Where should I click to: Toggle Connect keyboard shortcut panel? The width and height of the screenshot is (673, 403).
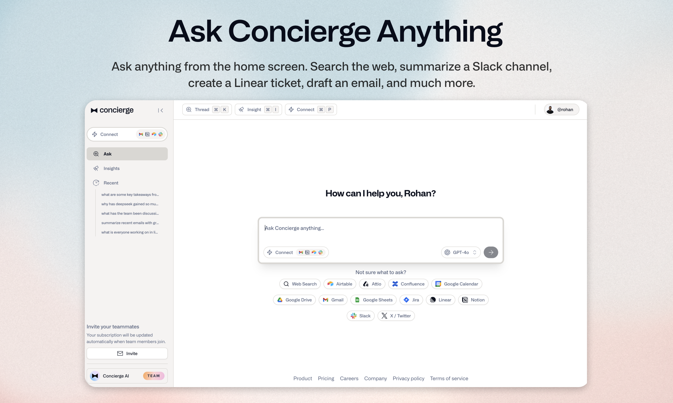point(311,109)
